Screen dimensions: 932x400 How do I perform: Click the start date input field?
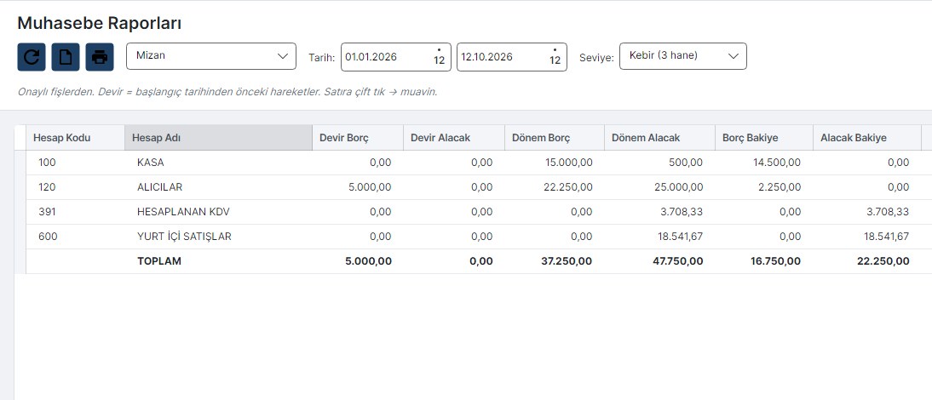click(x=396, y=57)
